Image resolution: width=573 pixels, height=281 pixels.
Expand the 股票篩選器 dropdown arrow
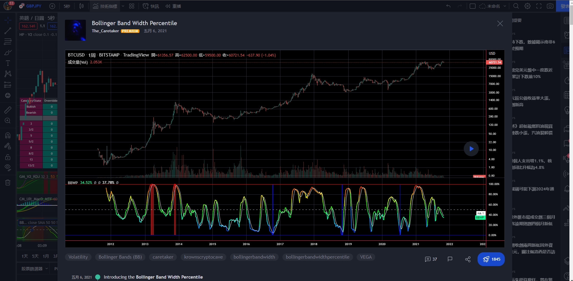(x=47, y=269)
